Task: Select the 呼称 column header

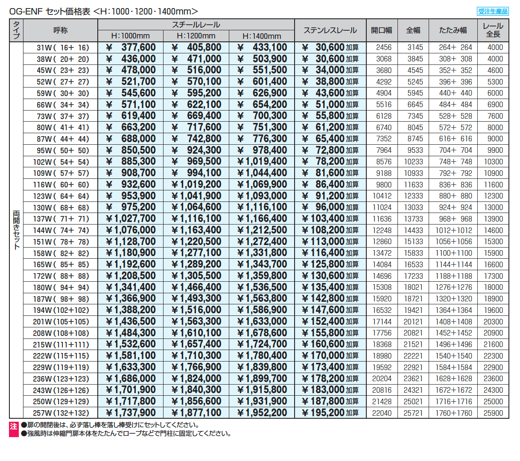Action: coord(60,30)
